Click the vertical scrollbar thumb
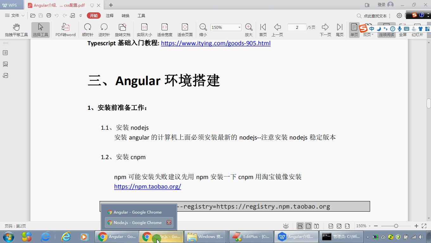This screenshot has height=243, width=431. [x=428, y=103]
